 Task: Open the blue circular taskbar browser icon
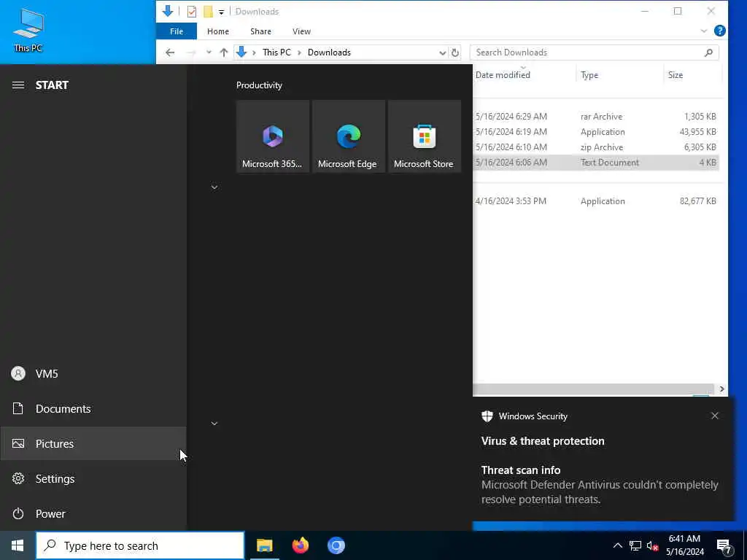(336, 545)
